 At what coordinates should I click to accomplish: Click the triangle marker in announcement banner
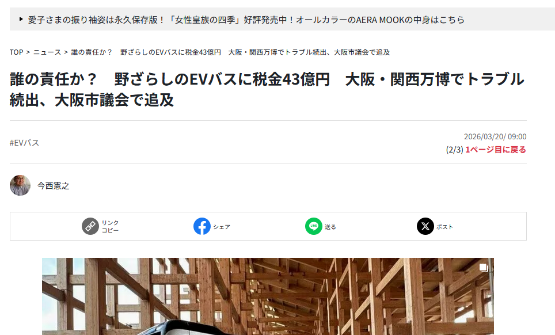21,19
